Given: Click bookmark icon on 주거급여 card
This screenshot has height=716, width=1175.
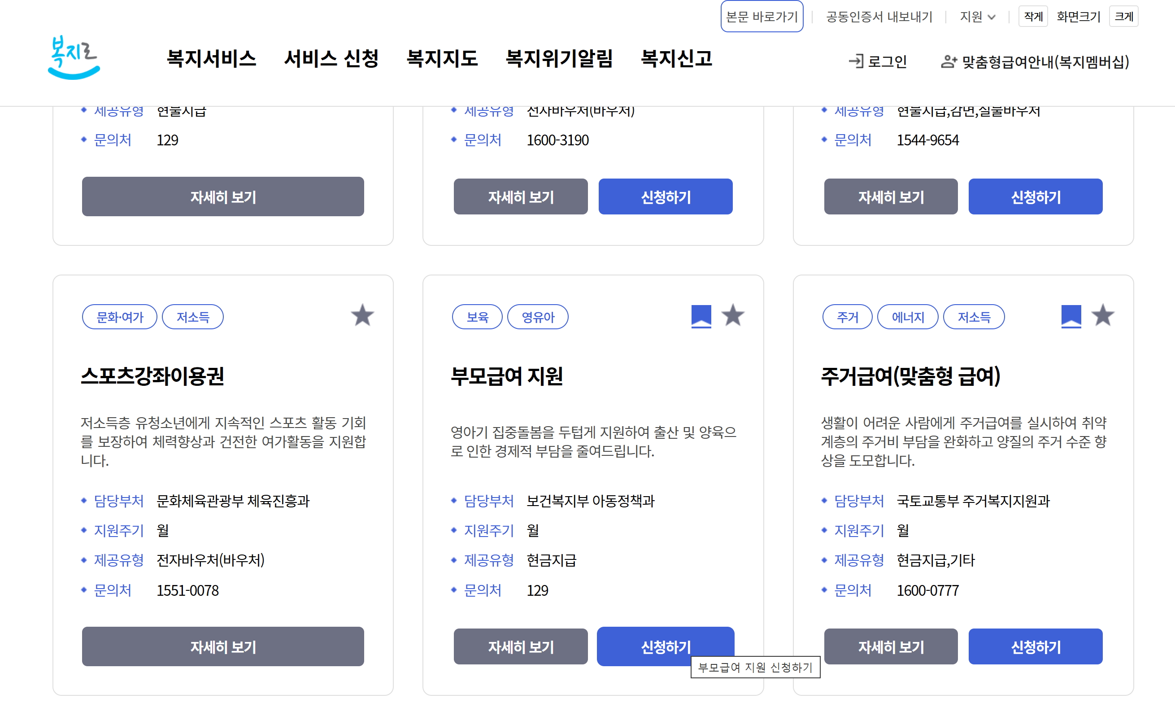Looking at the screenshot, I should (x=1071, y=316).
